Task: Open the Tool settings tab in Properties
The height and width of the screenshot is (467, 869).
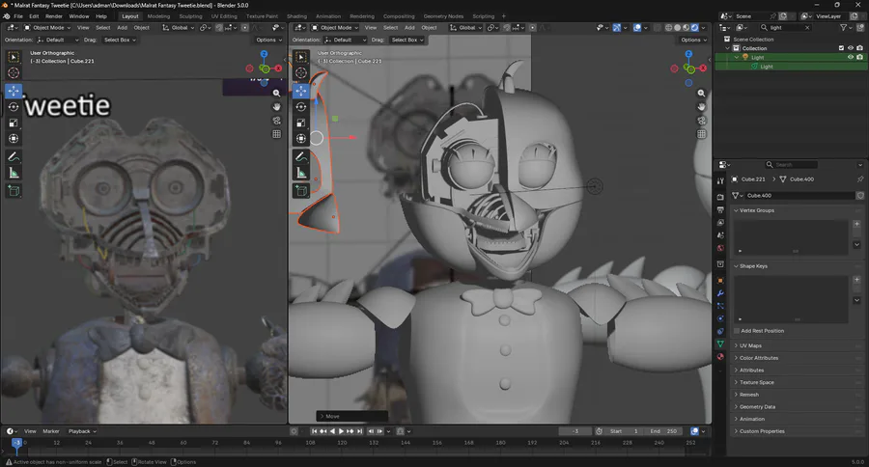Action: [x=720, y=181]
